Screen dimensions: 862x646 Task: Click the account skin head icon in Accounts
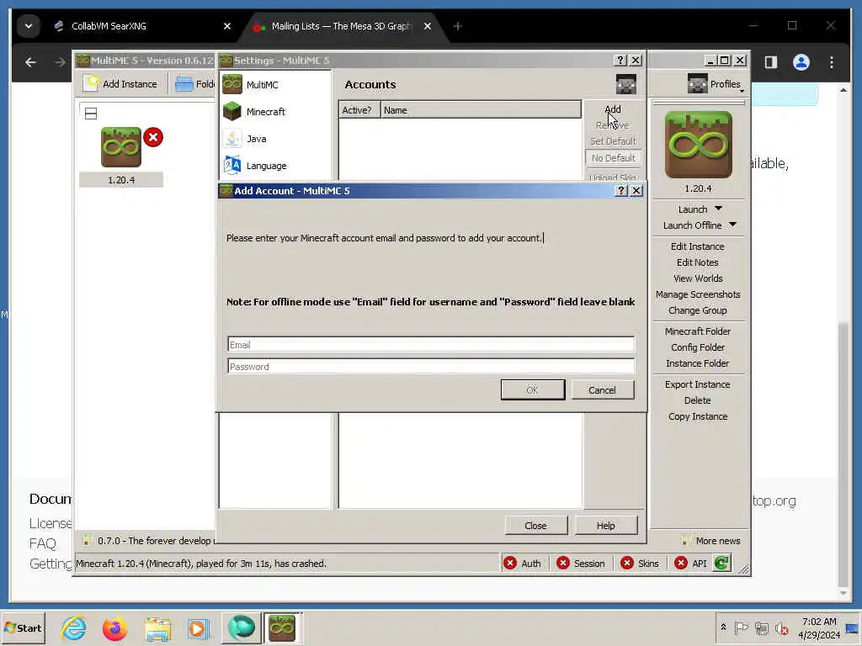coord(625,85)
